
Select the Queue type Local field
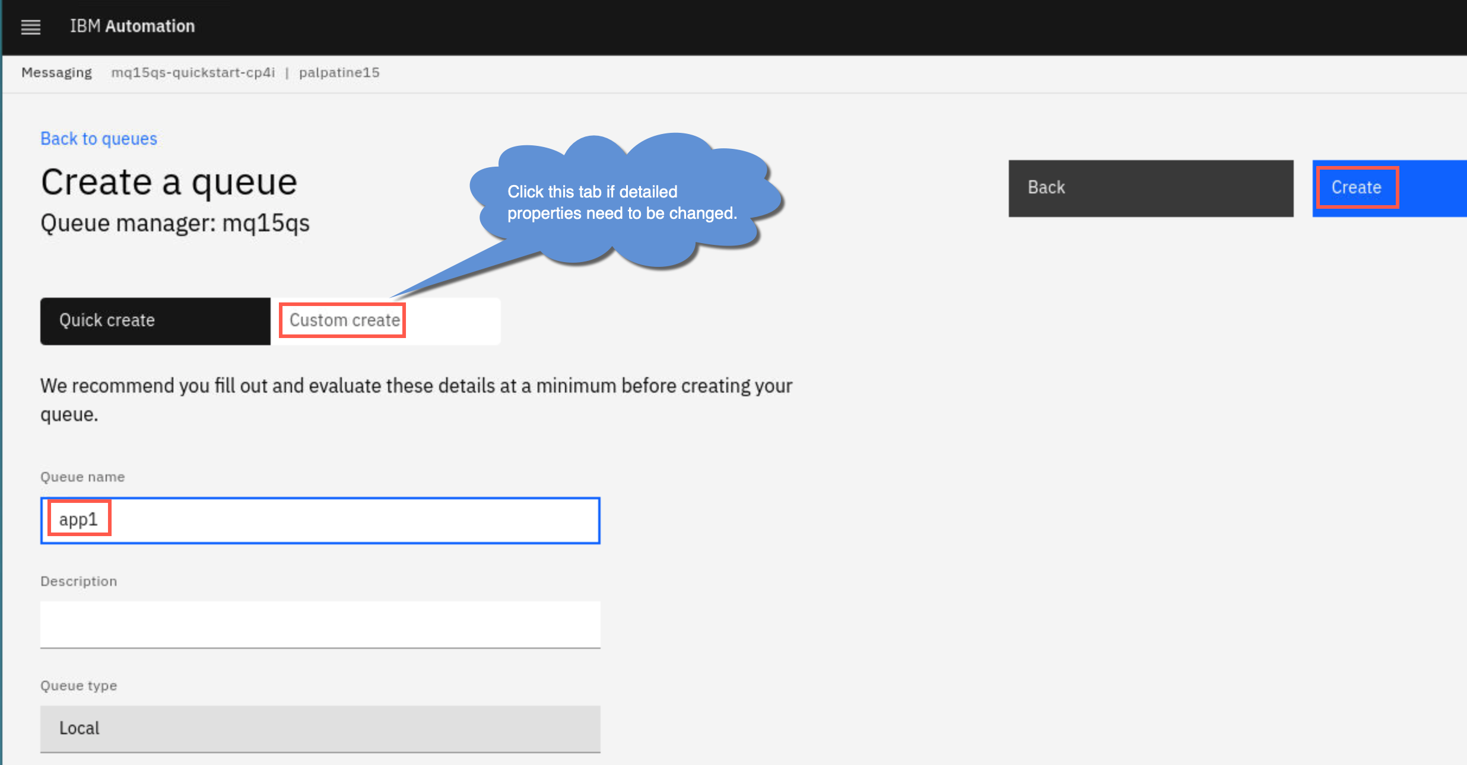point(320,729)
